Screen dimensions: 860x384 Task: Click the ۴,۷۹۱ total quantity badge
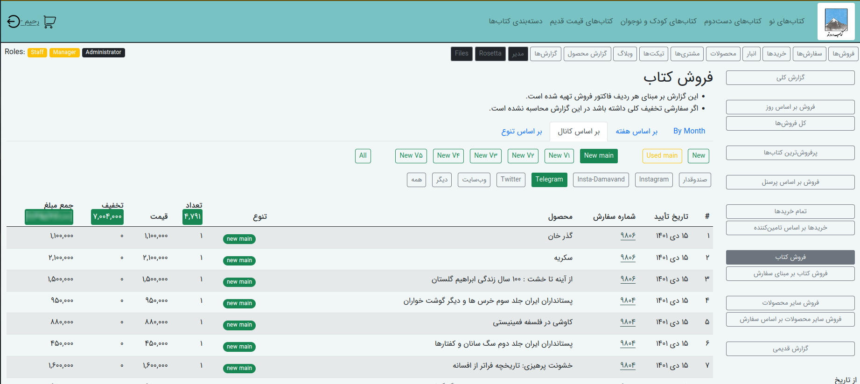pyautogui.click(x=192, y=217)
